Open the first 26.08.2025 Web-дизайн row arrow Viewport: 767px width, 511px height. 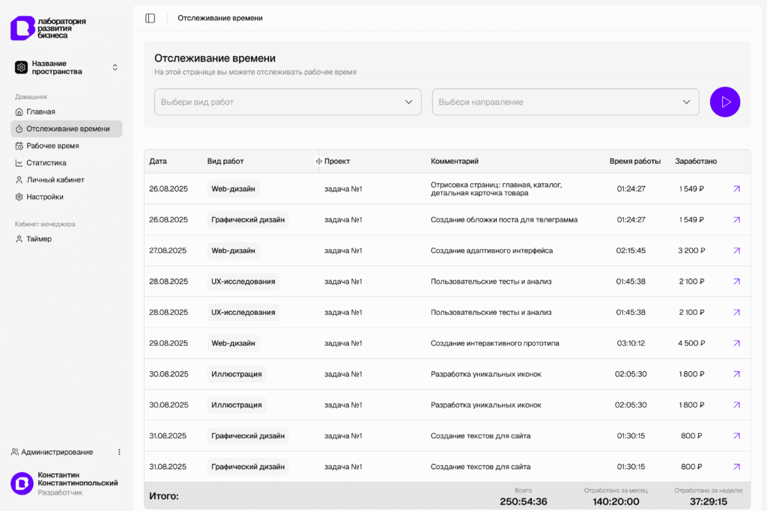click(x=736, y=189)
